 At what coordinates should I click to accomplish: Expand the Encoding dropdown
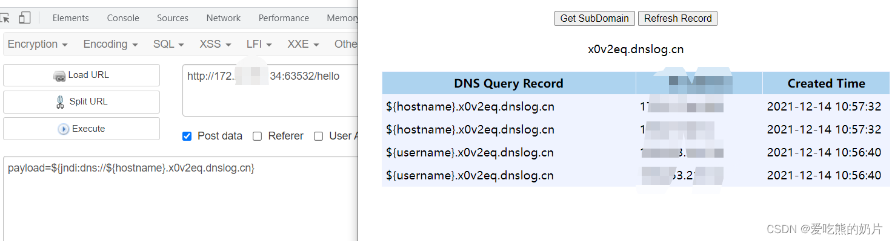pos(110,44)
